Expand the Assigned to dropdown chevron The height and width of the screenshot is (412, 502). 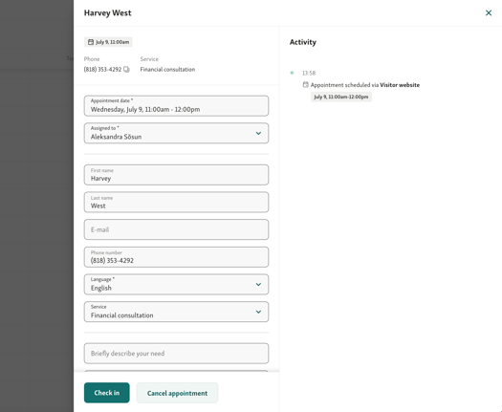pos(258,133)
